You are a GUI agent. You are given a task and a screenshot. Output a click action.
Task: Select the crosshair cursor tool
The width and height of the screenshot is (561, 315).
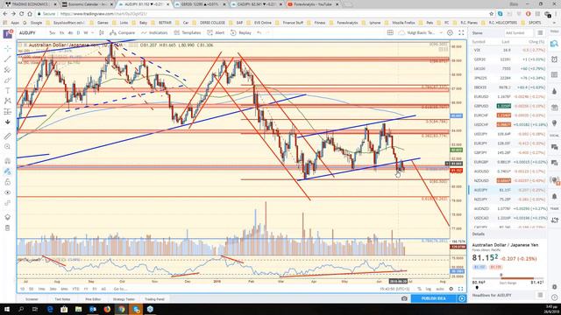tap(8, 48)
